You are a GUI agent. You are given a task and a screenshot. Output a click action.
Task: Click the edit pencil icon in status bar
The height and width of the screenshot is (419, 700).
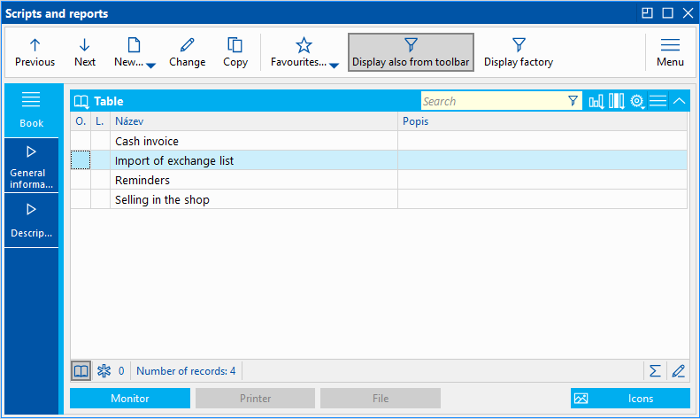(679, 371)
